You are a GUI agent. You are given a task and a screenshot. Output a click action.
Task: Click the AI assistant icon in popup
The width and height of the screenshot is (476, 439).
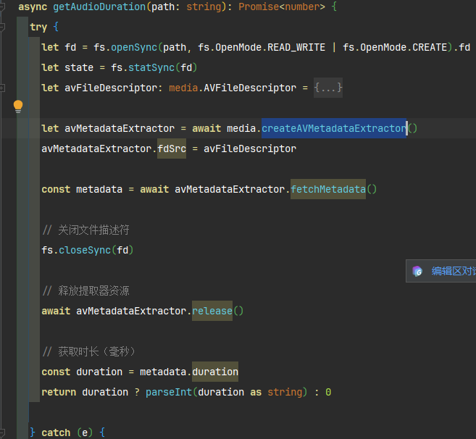point(417,271)
